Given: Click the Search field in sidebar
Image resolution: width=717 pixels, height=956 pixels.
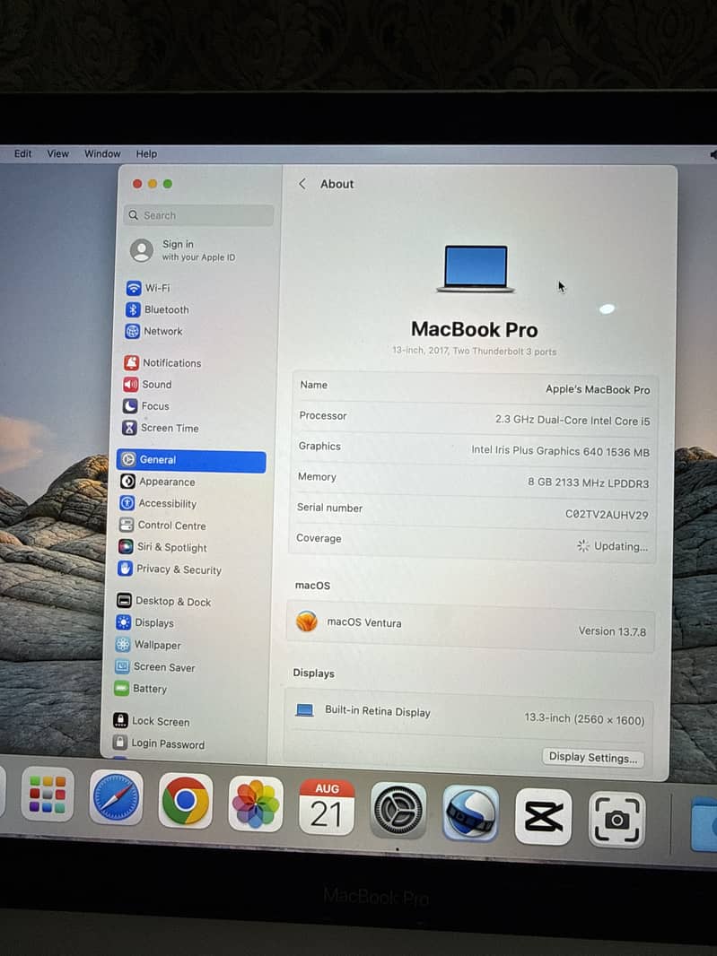Looking at the screenshot, I should click(x=198, y=215).
